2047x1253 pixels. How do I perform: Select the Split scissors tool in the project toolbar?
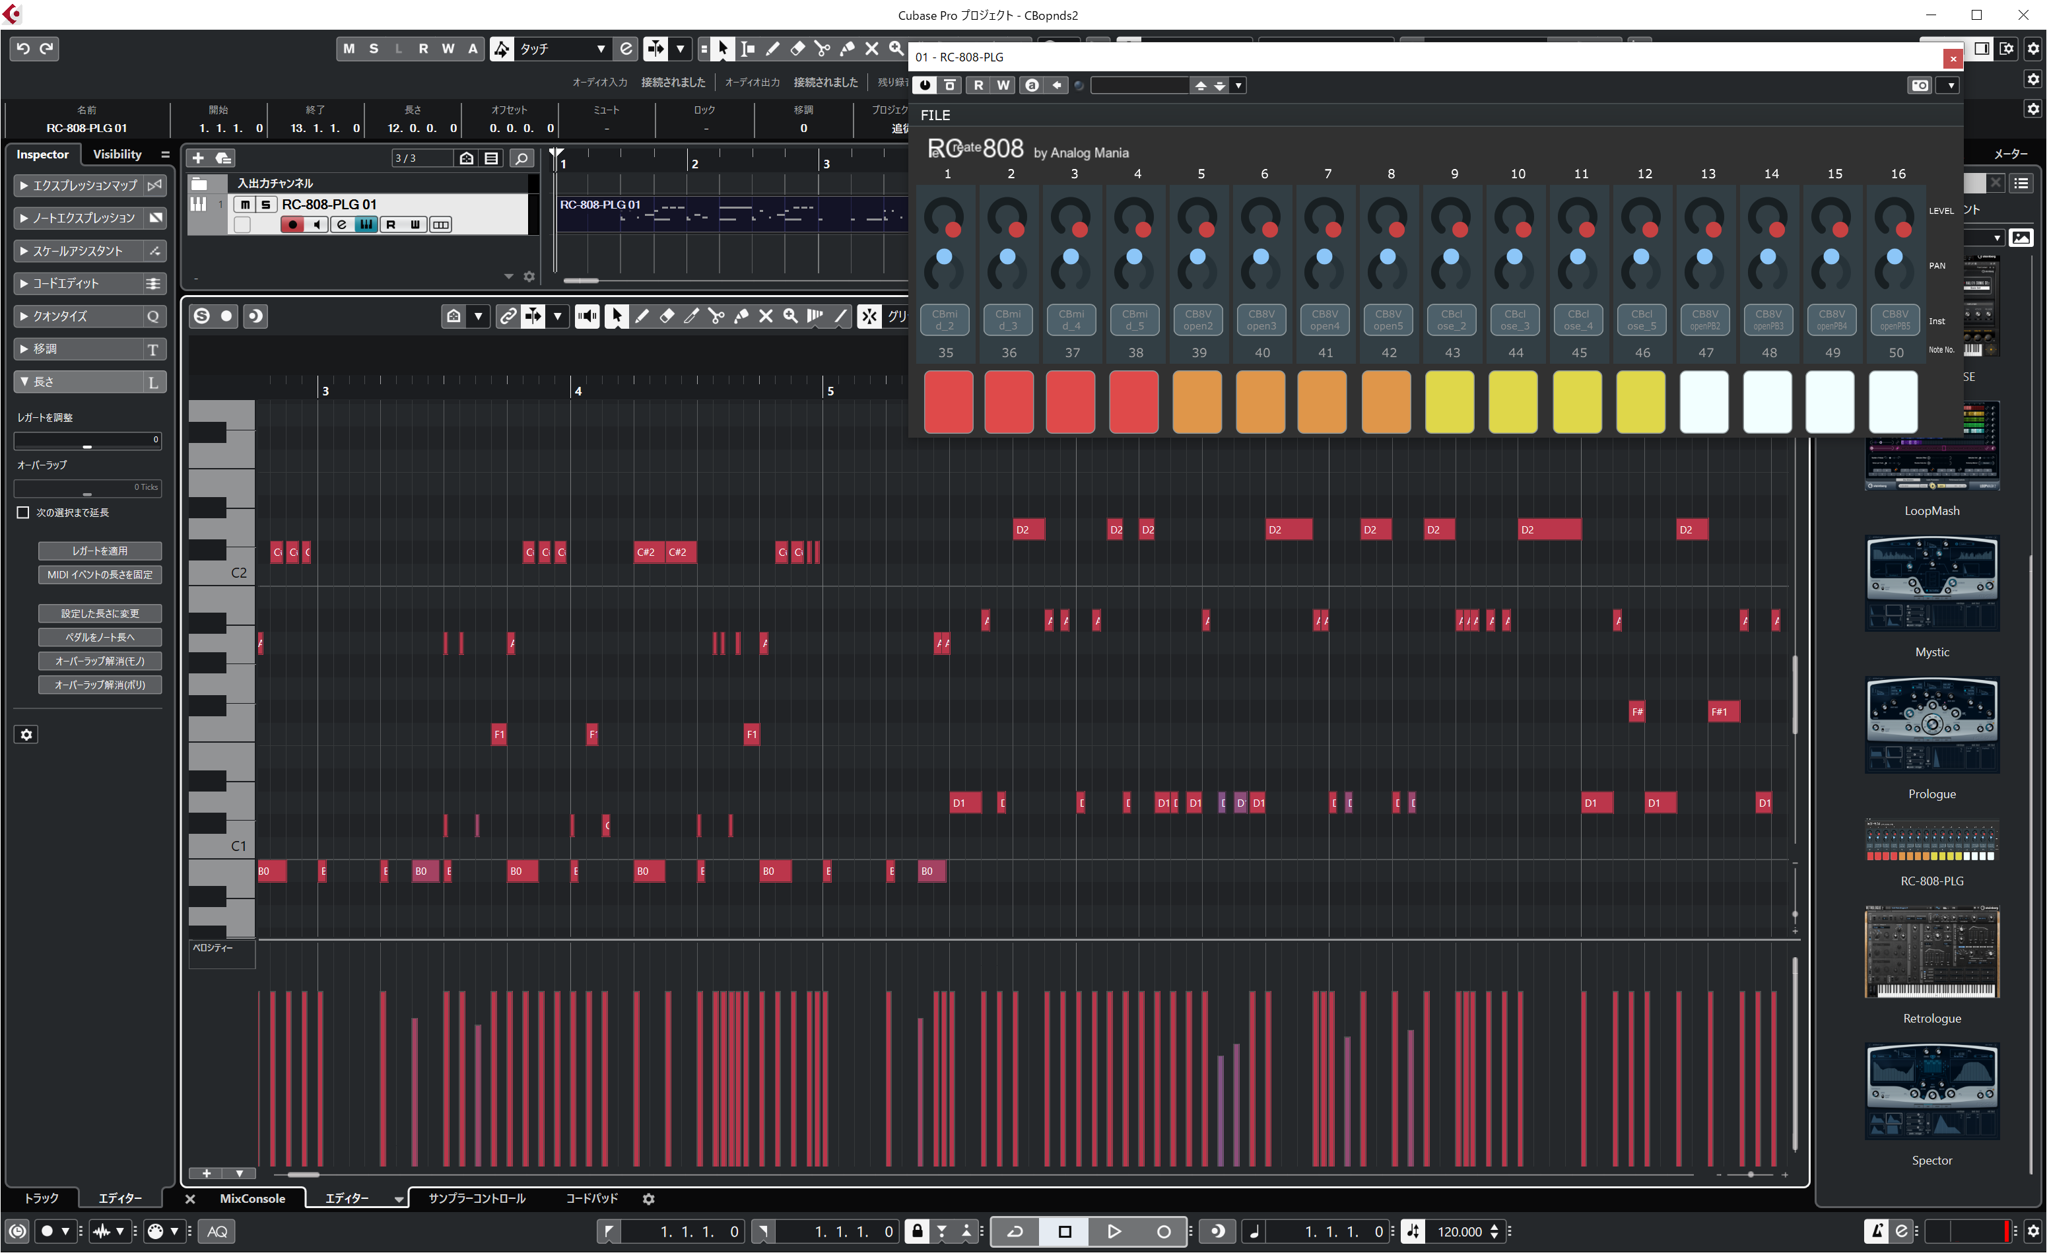click(822, 48)
